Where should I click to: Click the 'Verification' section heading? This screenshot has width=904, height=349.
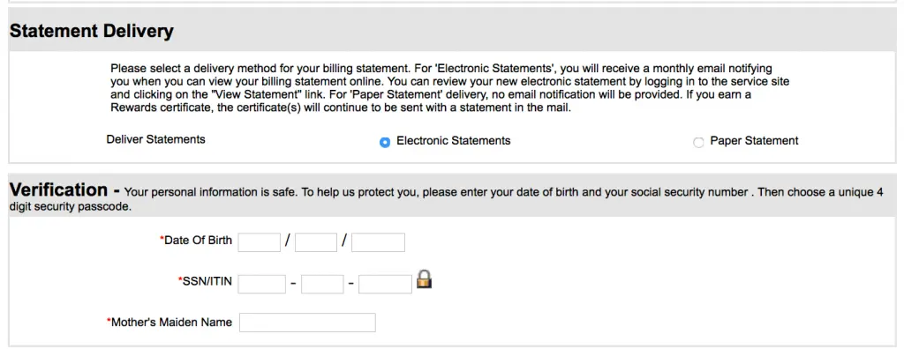click(59, 190)
